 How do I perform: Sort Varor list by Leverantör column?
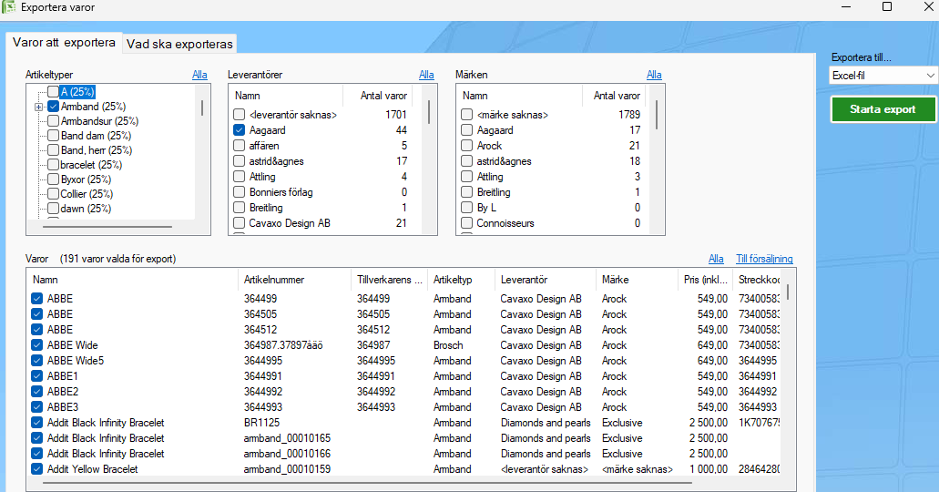tap(545, 280)
